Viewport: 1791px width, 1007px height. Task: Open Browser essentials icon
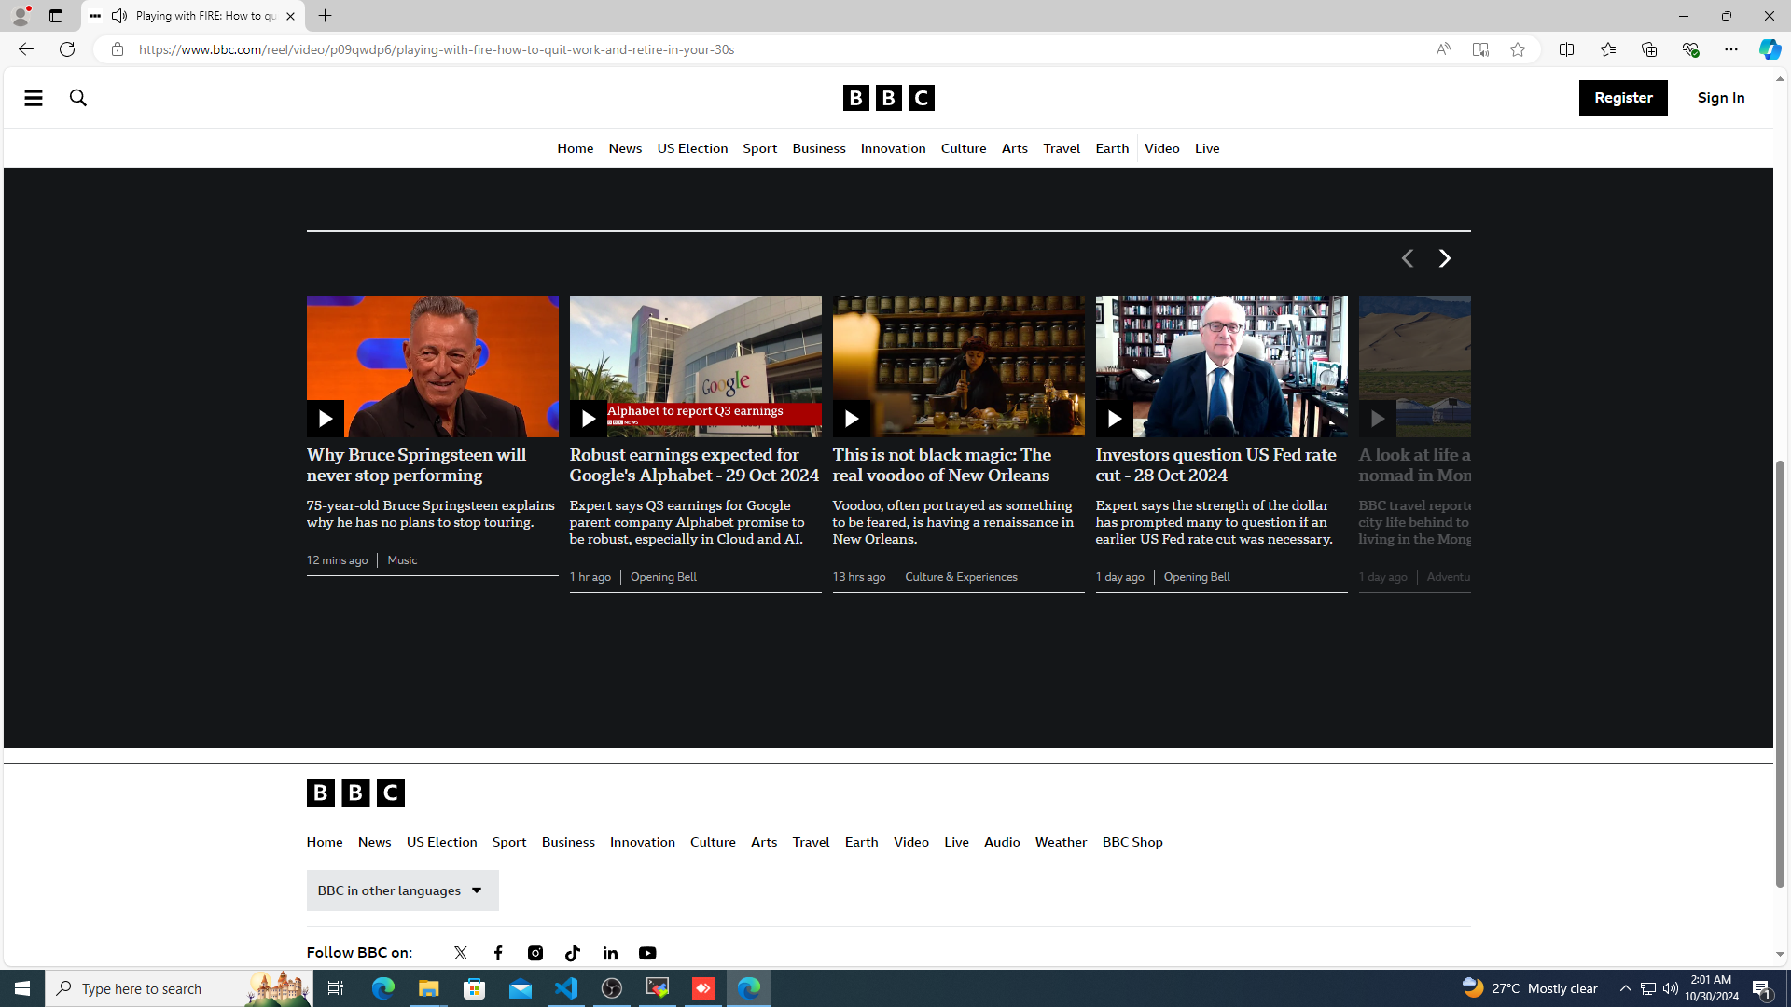coord(1690,49)
